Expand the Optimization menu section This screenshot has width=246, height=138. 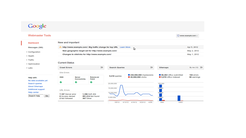pyautogui.click(x=34, y=64)
